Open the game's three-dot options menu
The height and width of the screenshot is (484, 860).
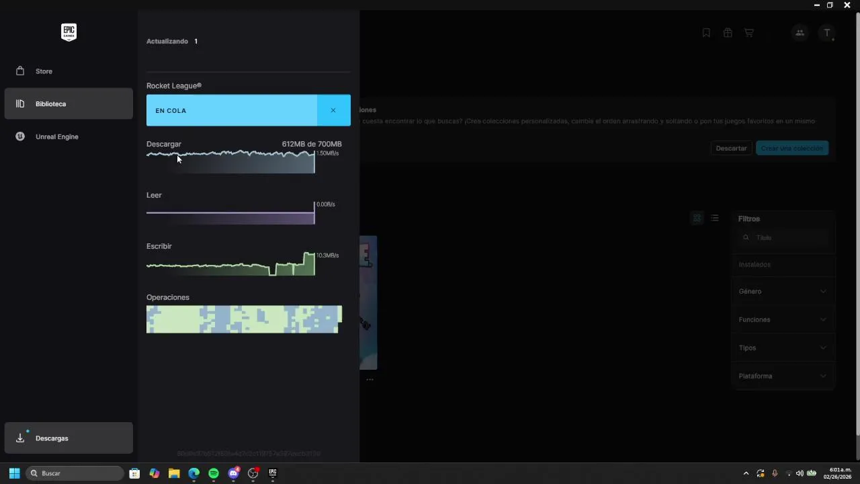tap(370, 380)
